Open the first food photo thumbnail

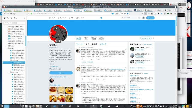pos(53,90)
